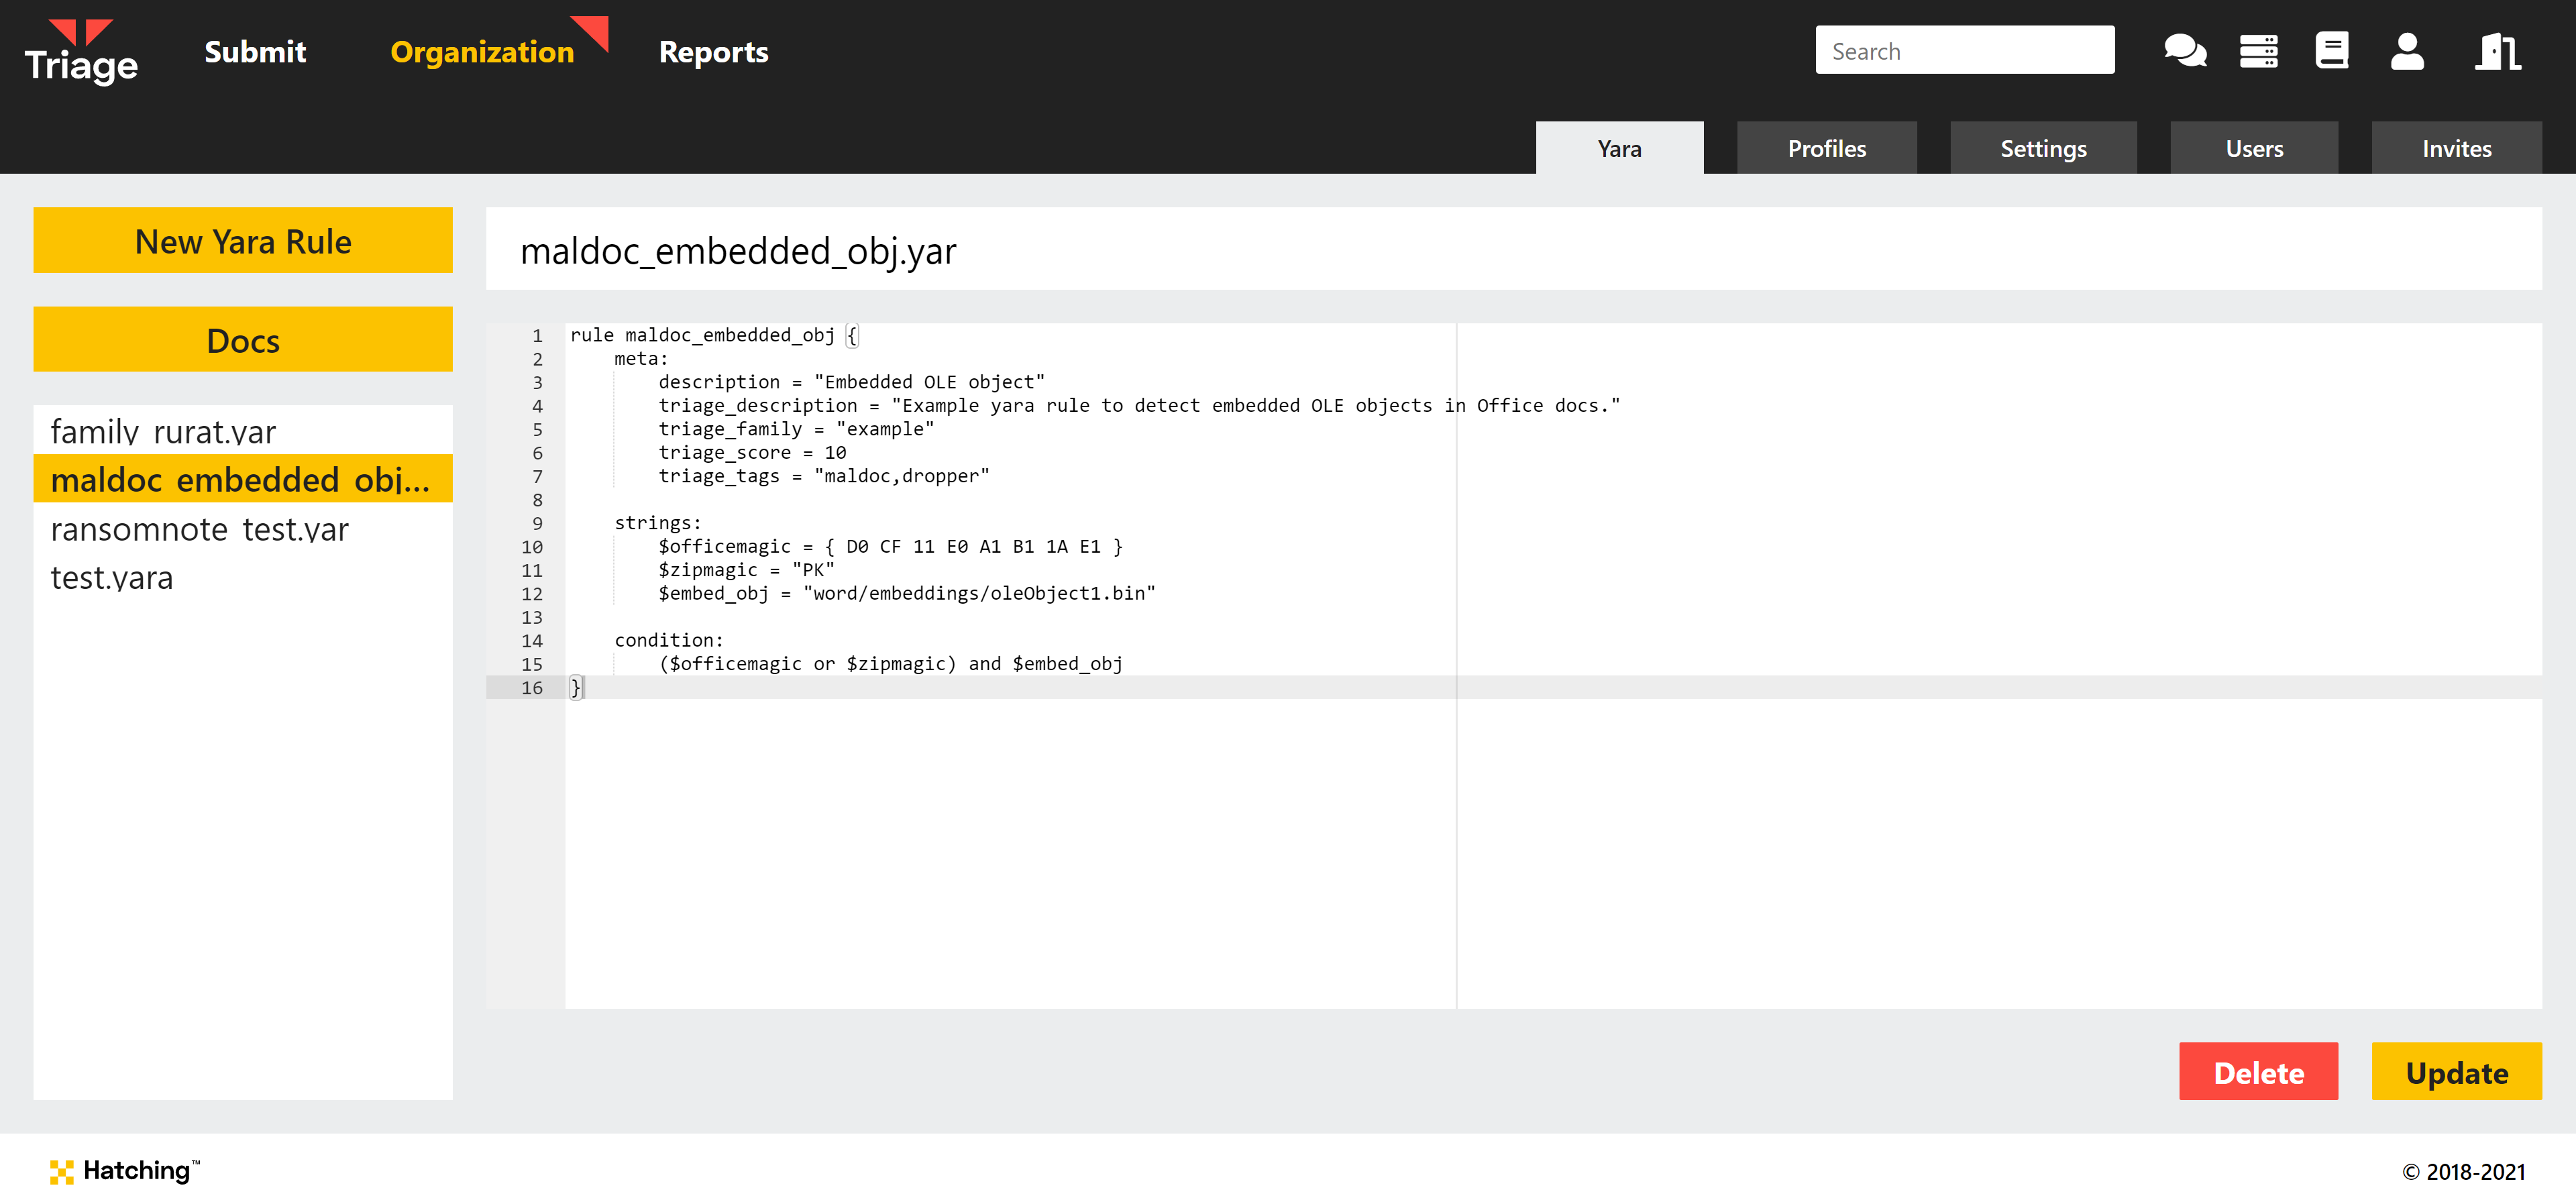
Task: Click the Hatching logo in footer
Action: (125, 1171)
